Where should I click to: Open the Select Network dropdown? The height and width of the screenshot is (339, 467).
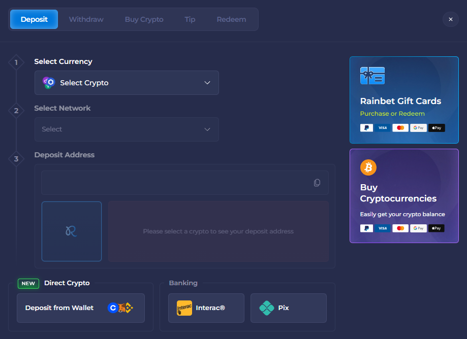pos(126,129)
